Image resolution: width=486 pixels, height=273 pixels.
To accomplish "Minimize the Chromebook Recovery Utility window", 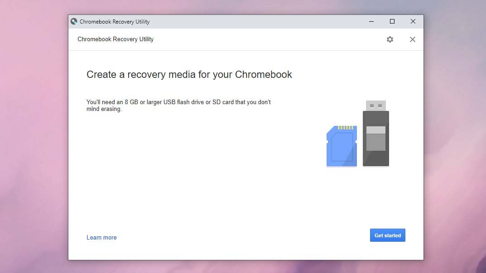I will [x=371, y=21].
